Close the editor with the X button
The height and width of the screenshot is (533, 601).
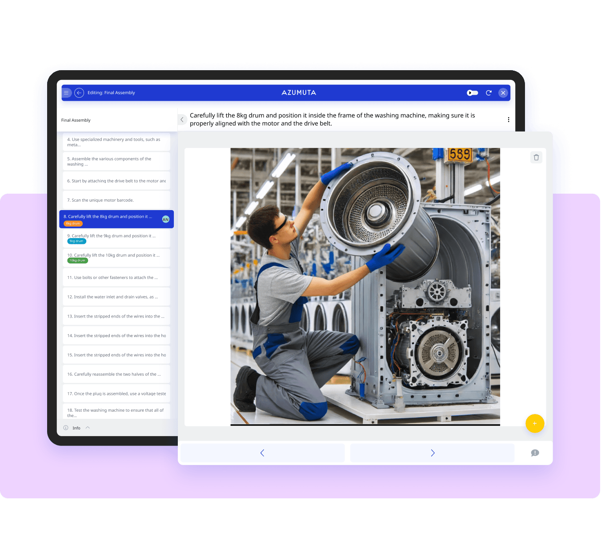[503, 93]
